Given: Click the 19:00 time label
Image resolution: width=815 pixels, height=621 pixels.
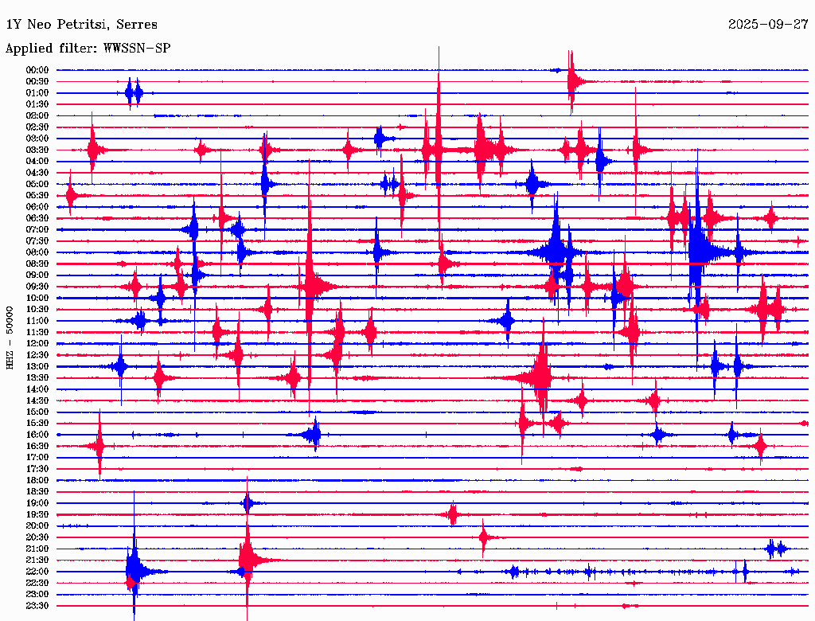Looking at the screenshot, I should 37,503.
